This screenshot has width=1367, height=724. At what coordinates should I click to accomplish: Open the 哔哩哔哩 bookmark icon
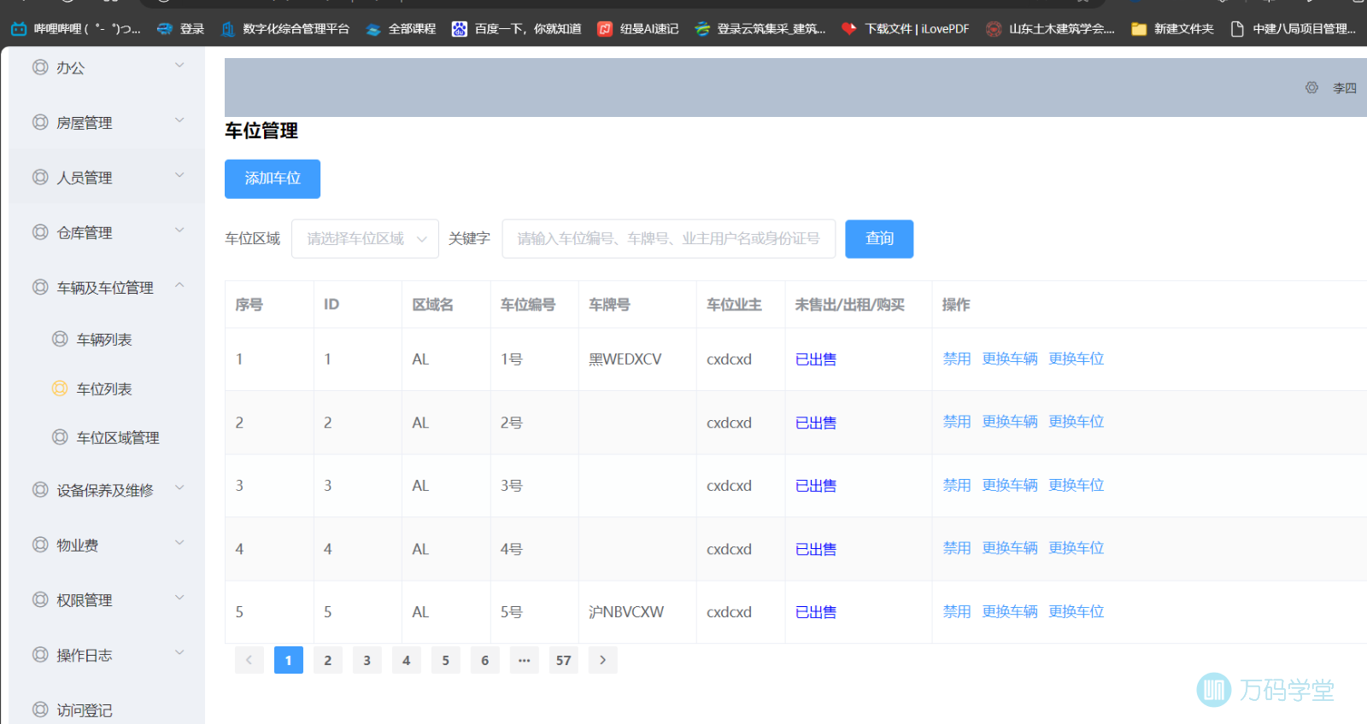tap(19, 29)
